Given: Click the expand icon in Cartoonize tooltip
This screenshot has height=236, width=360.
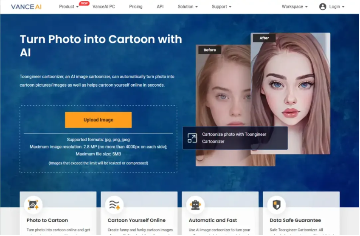Looking at the screenshot, I should click(x=192, y=138).
